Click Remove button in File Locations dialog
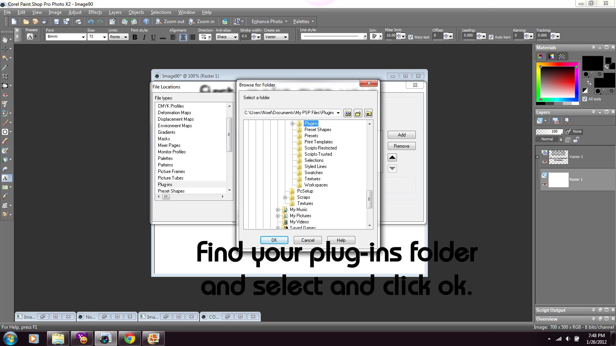Image resolution: width=616 pixels, height=346 pixels. coord(402,146)
